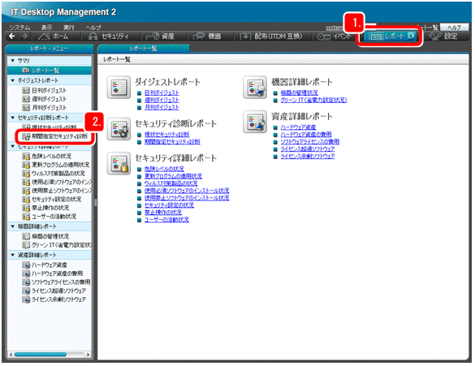
Task: Select 日刊ダイジェスト in the side menu
Action: click(44, 91)
